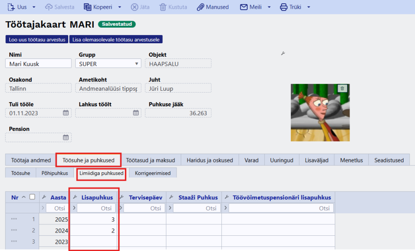
Task: Click Loo uus töötasu arvestus button
Action: click(37, 40)
